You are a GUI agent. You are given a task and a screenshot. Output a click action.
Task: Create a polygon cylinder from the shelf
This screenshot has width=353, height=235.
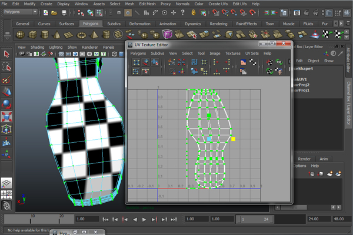click(x=45, y=35)
